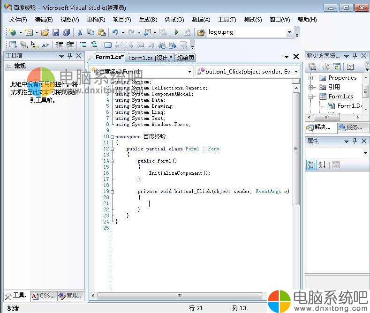Click the Display Object Member List icon
The height and width of the screenshot is (313, 370).
coord(13,45)
